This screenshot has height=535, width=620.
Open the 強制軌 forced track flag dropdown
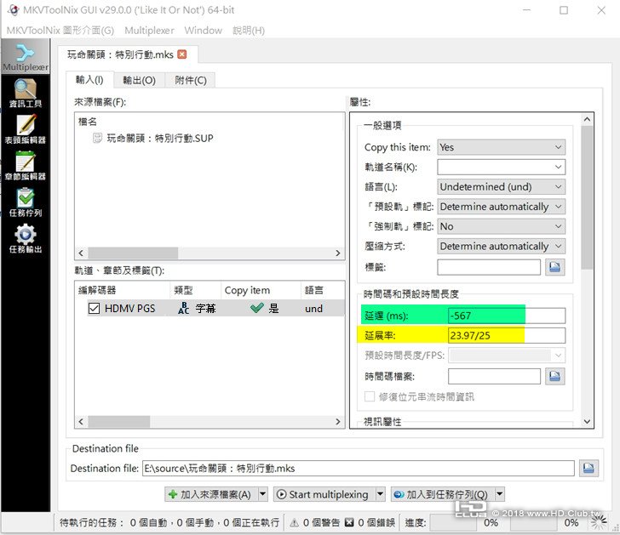tap(501, 226)
